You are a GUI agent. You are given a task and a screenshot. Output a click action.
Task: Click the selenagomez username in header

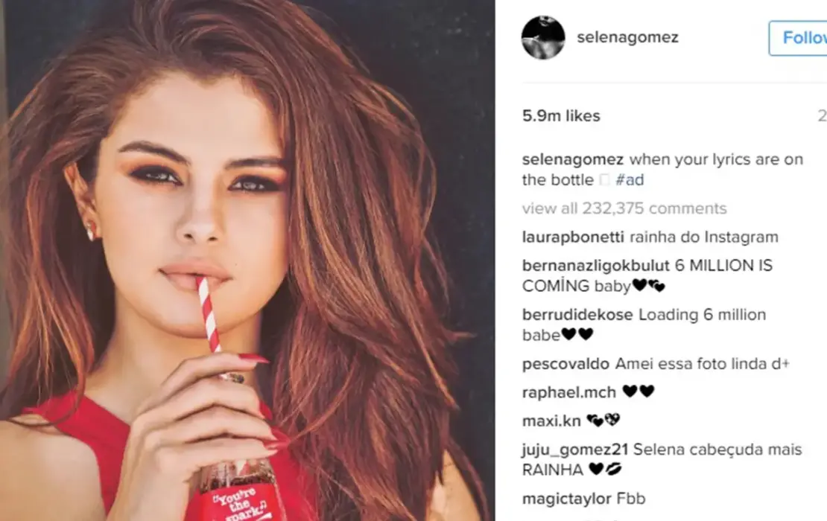coord(627,37)
